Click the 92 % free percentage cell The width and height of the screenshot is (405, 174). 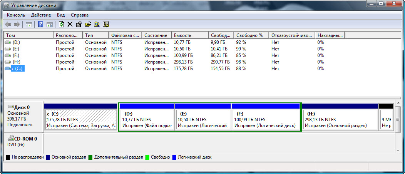tap(241, 42)
